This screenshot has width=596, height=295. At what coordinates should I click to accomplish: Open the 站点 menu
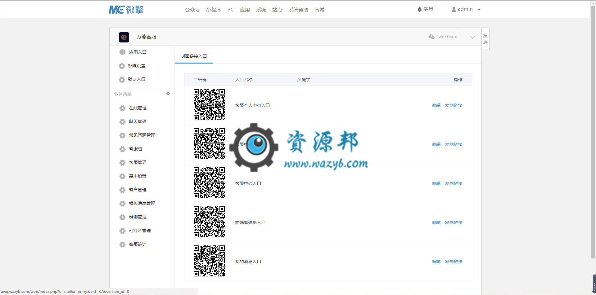[x=277, y=10]
